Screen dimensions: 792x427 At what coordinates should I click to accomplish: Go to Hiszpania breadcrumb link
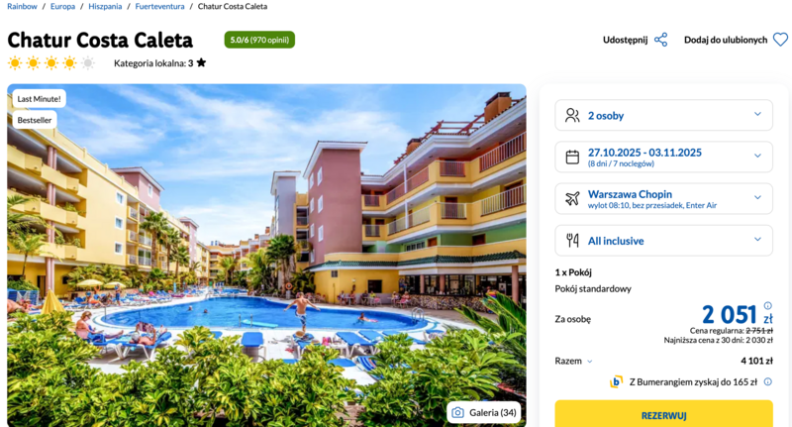click(105, 7)
